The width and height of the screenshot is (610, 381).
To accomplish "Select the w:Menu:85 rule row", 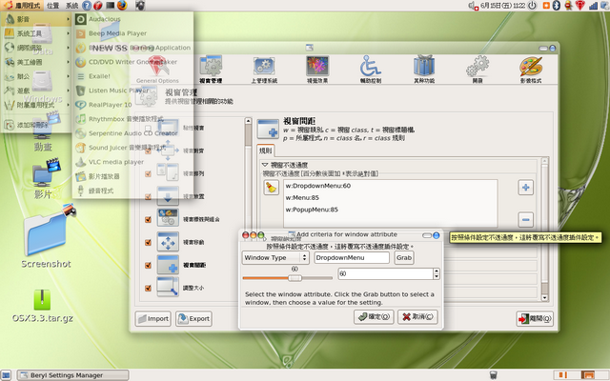I will [390, 197].
